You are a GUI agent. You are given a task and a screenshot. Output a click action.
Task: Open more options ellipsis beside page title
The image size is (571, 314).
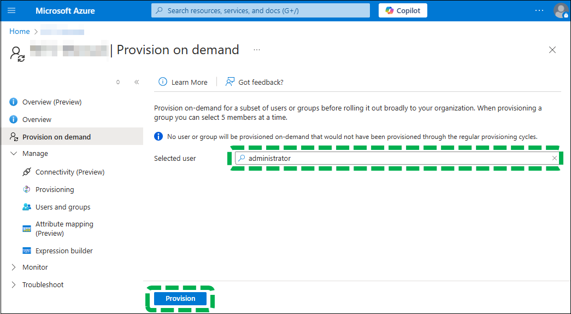click(257, 50)
